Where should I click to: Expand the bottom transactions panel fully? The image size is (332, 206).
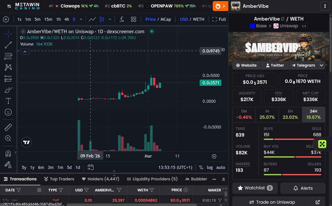[x=224, y=179]
